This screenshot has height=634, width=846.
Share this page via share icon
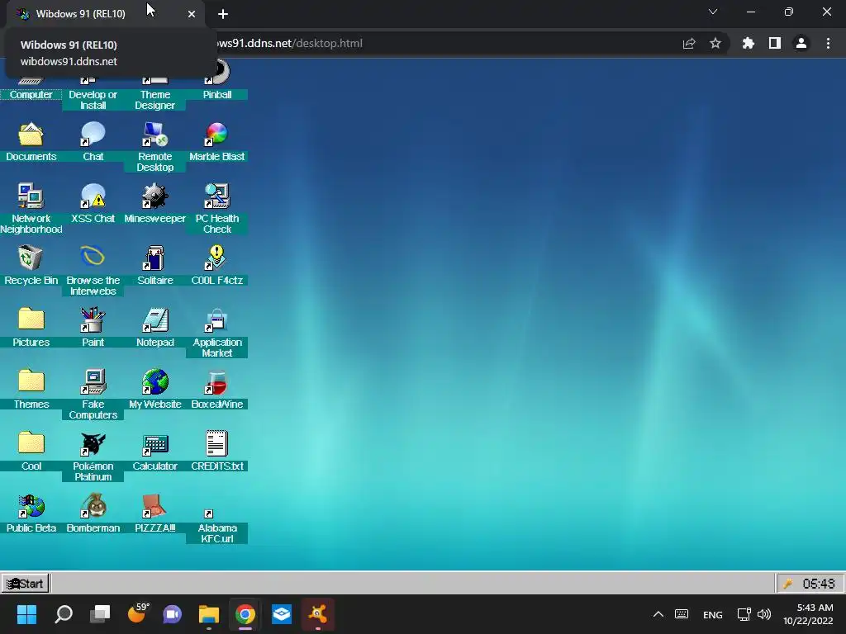point(689,43)
